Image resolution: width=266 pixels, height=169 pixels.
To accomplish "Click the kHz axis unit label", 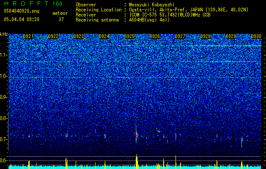I will 4,34.
